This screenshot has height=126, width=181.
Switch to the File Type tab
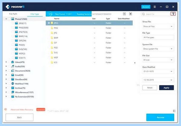35,14
